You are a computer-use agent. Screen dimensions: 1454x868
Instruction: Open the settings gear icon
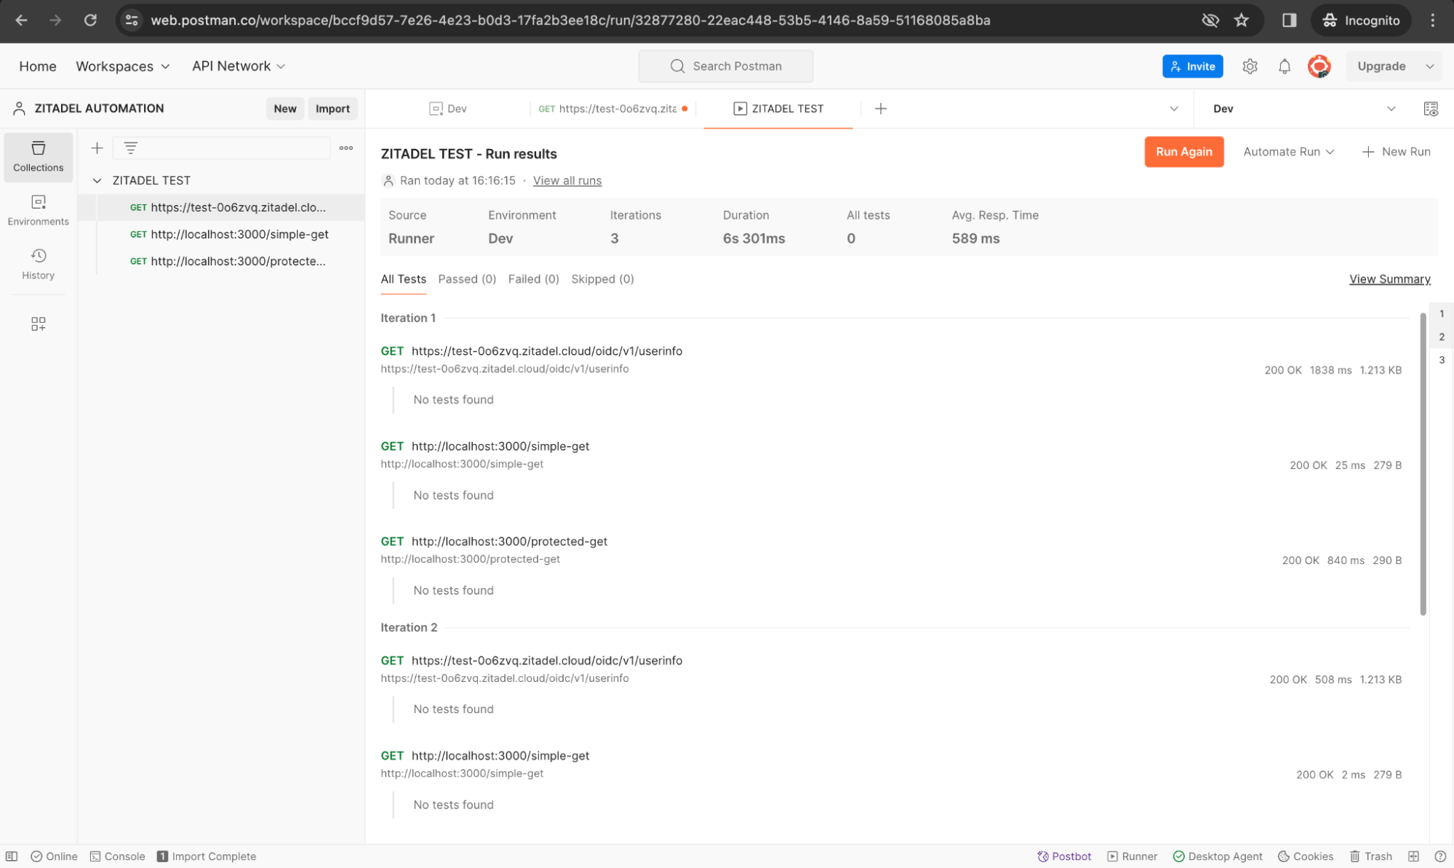pyautogui.click(x=1250, y=66)
